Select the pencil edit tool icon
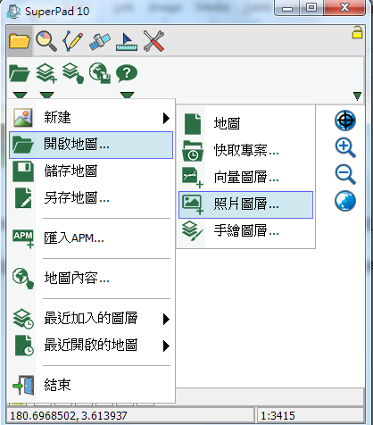This screenshot has height=425, width=373. coord(73,41)
